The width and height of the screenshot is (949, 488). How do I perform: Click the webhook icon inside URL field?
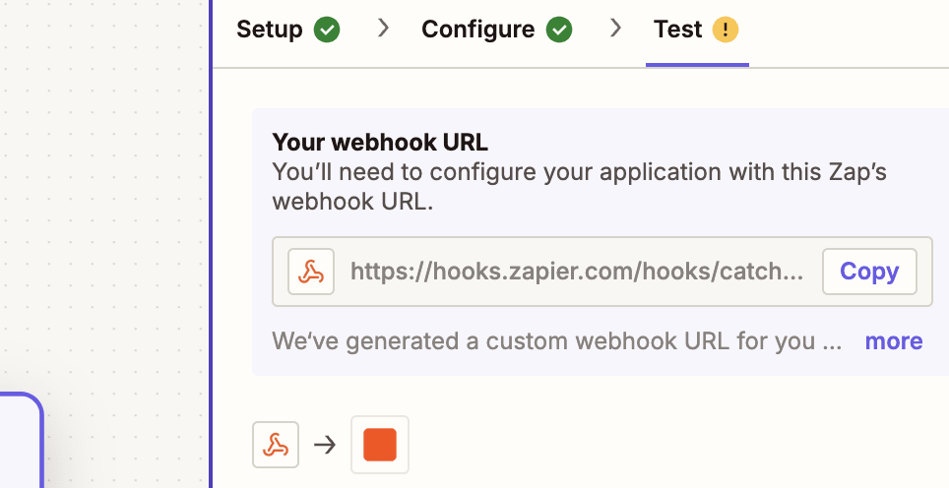click(311, 272)
